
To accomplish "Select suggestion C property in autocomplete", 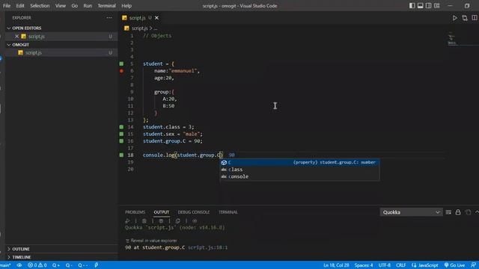I will point(299,162).
